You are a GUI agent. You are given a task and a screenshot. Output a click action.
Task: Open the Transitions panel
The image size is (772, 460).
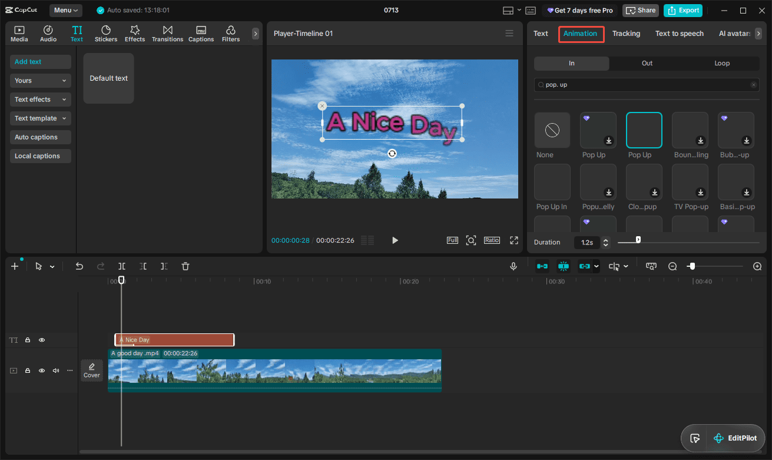point(168,34)
